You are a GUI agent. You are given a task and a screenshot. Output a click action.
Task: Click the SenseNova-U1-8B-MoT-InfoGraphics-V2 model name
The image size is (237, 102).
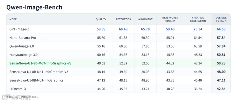tap(39, 72)
